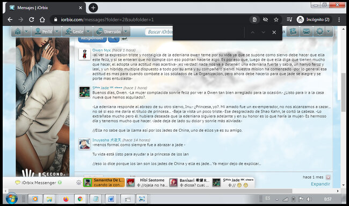Reload the iOrbix page

click(32, 19)
